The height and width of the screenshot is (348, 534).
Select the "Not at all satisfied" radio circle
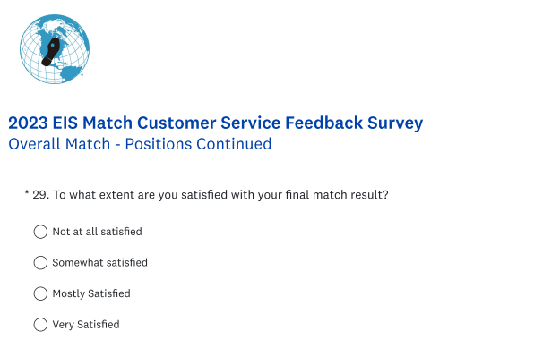(40, 232)
